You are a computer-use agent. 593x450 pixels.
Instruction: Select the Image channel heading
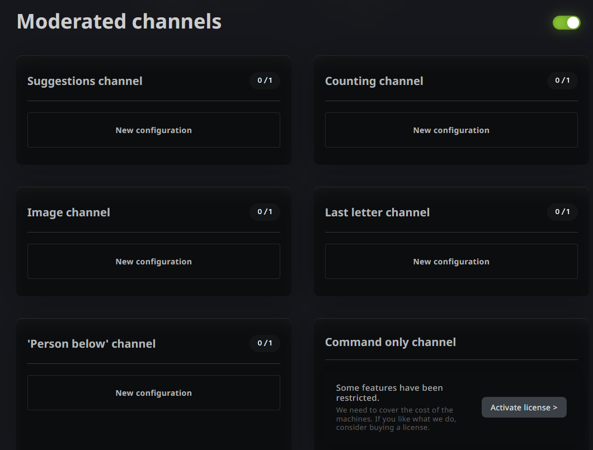point(69,212)
